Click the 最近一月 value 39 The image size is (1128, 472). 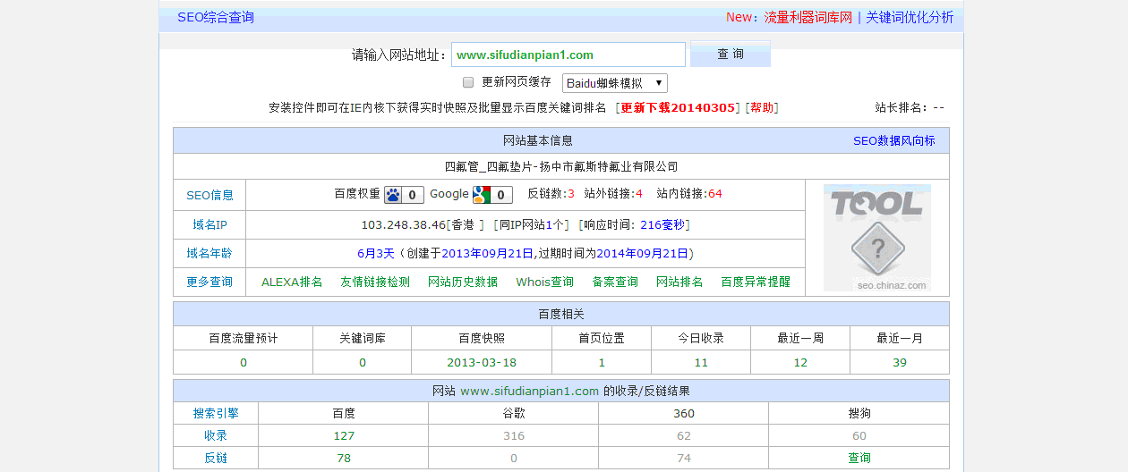[900, 363]
